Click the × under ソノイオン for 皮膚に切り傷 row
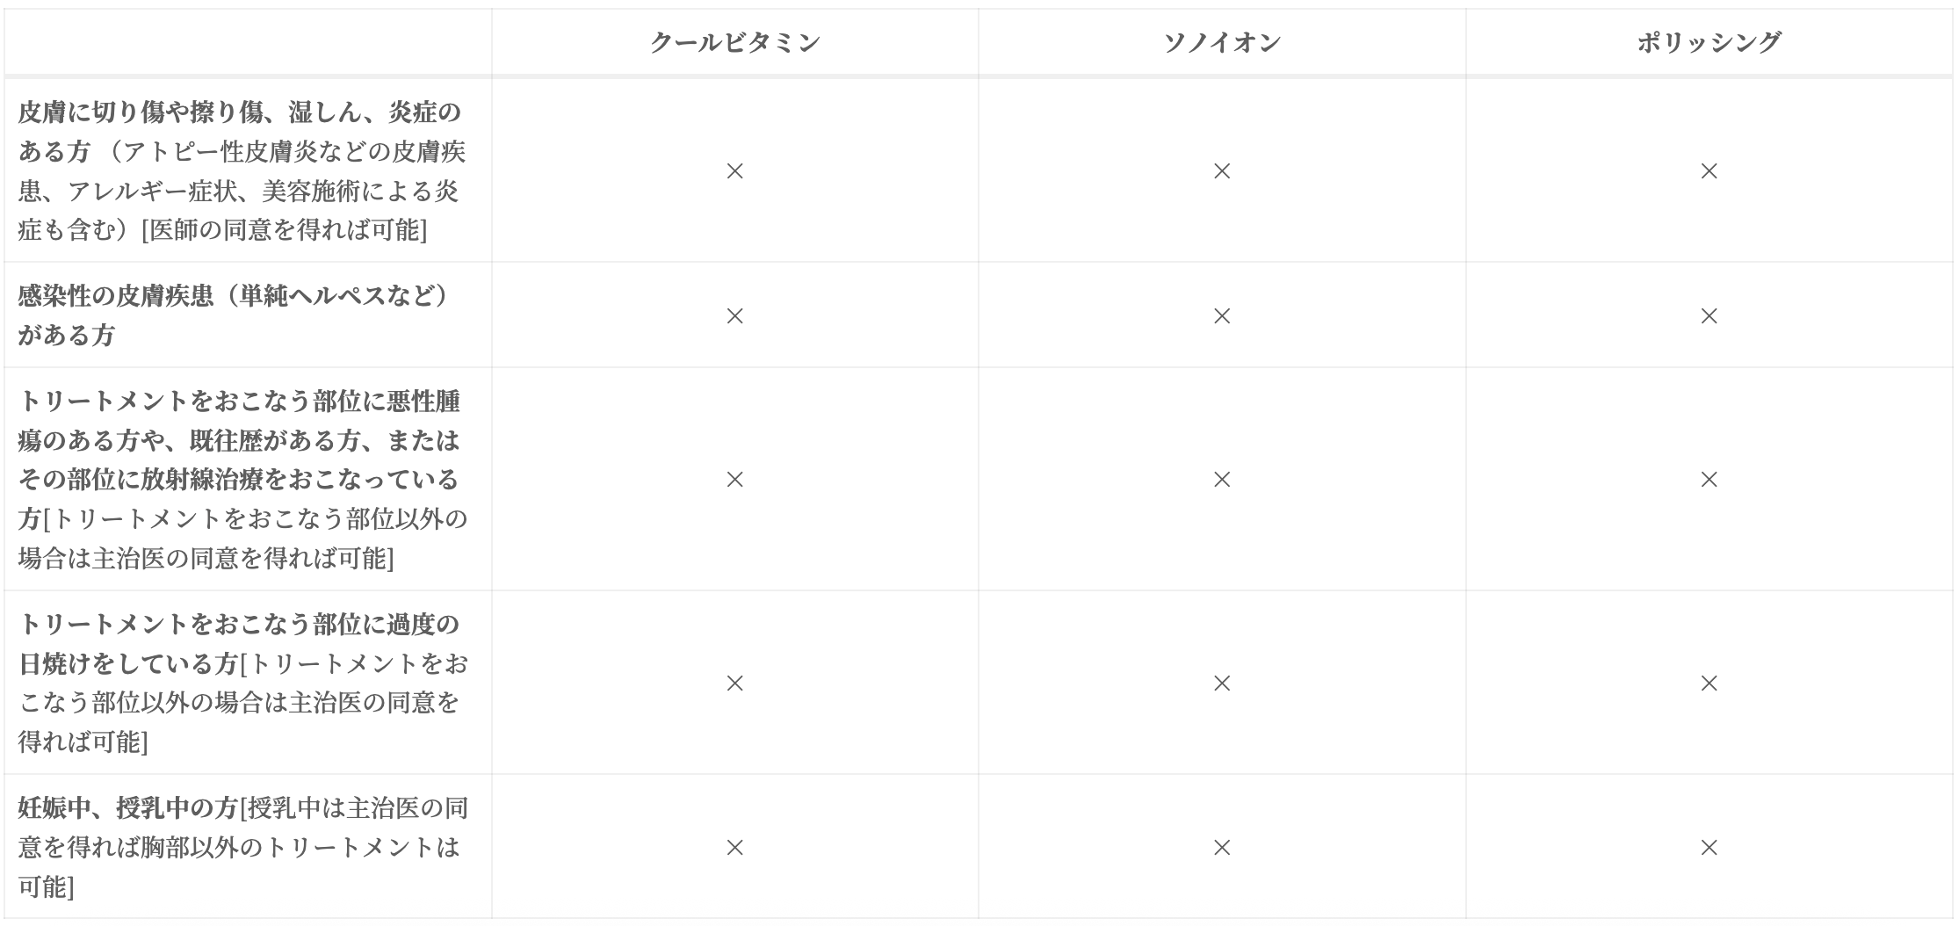1959x926 pixels. pos(1221,171)
